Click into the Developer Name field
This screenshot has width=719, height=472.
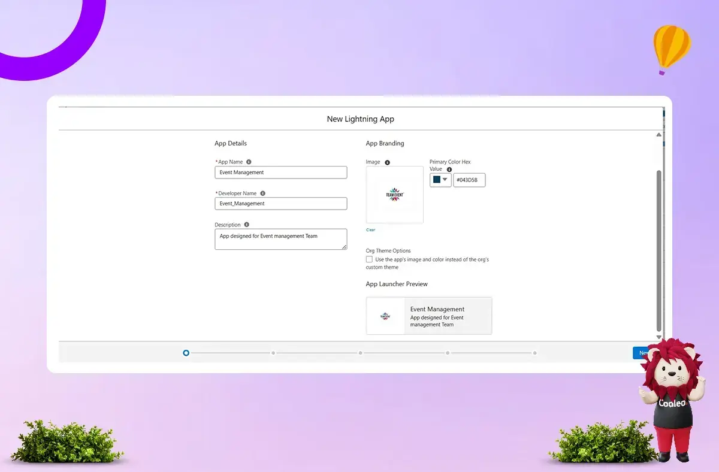click(x=280, y=204)
